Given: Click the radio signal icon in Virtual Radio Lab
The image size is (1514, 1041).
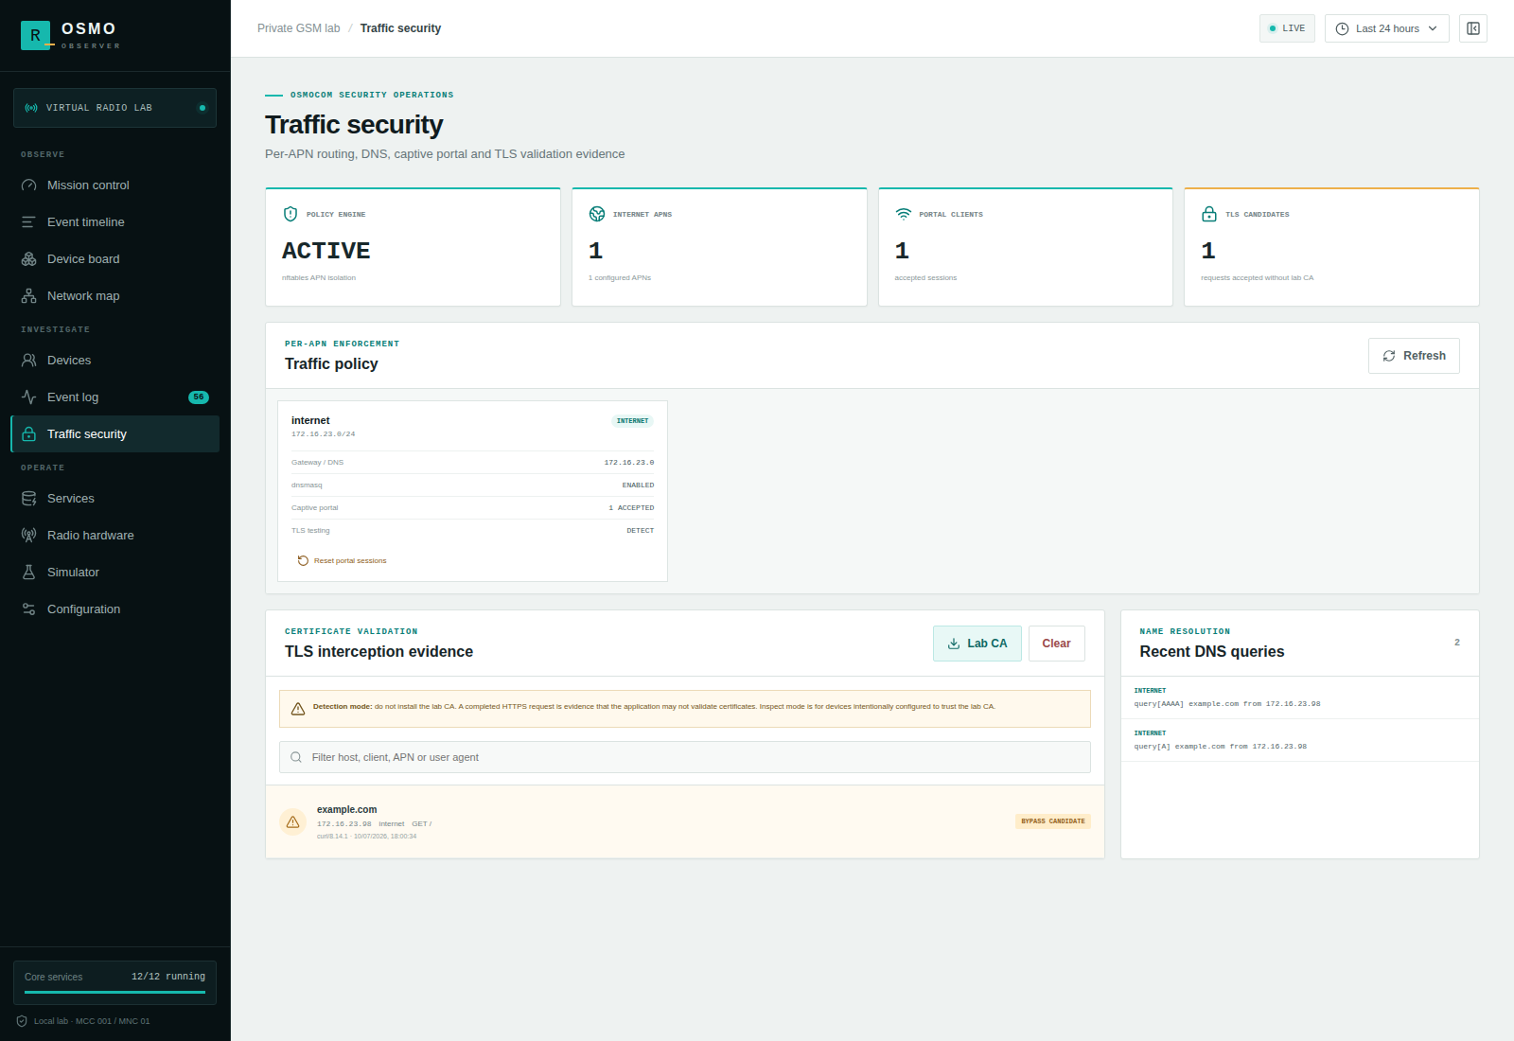Looking at the screenshot, I should [31, 108].
